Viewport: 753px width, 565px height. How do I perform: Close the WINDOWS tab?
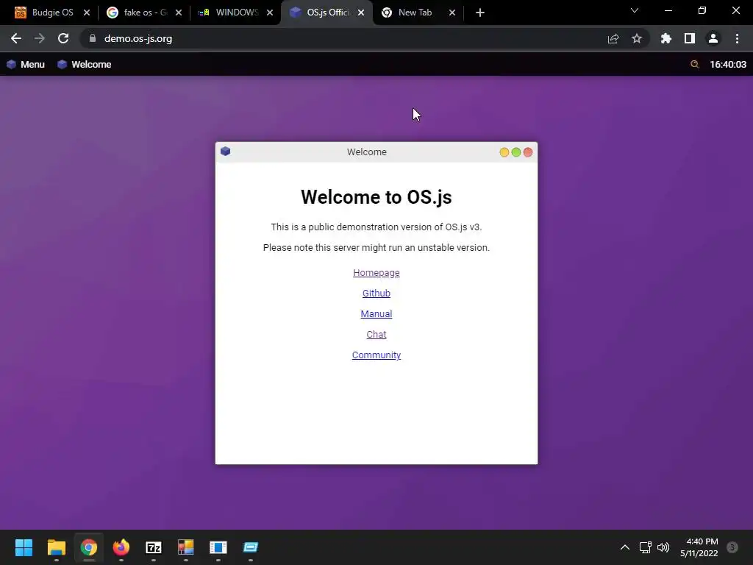[269, 13]
